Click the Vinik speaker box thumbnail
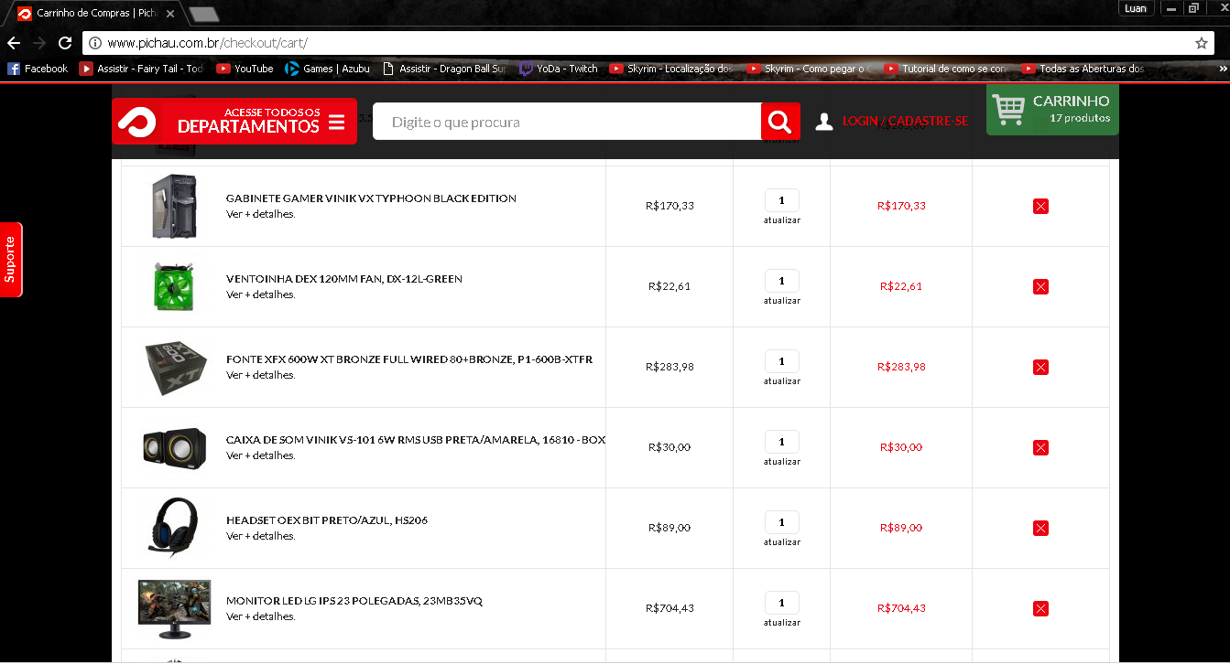The image size is (1230, 664). [x=174, y=447]
